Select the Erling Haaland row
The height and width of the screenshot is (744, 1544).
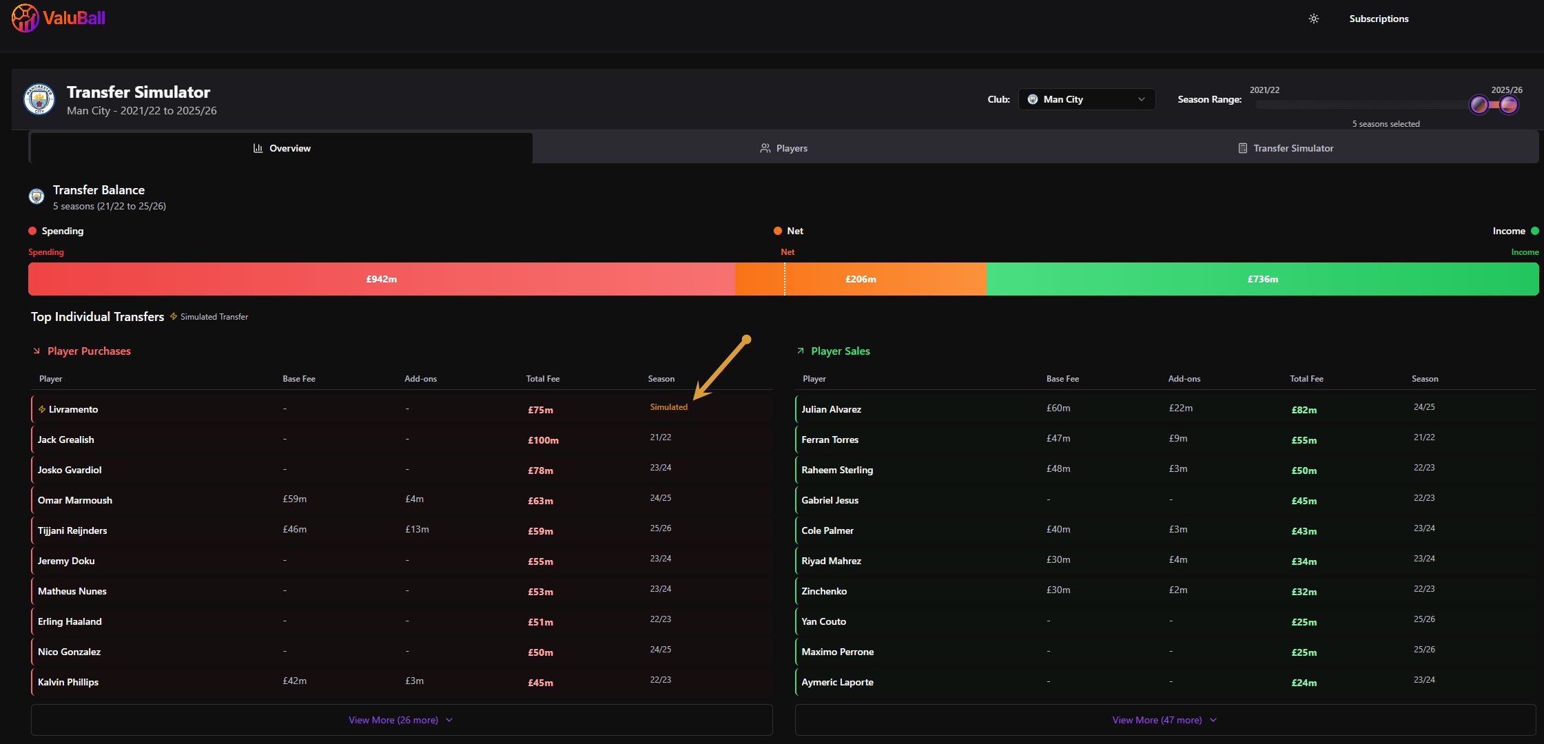tap(402, 621)
